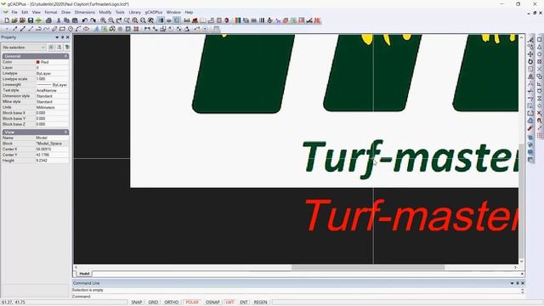Open the Lineweight ByLayer value
The width and height of the screenshot is (544, 306).
(x=52, y=85)
